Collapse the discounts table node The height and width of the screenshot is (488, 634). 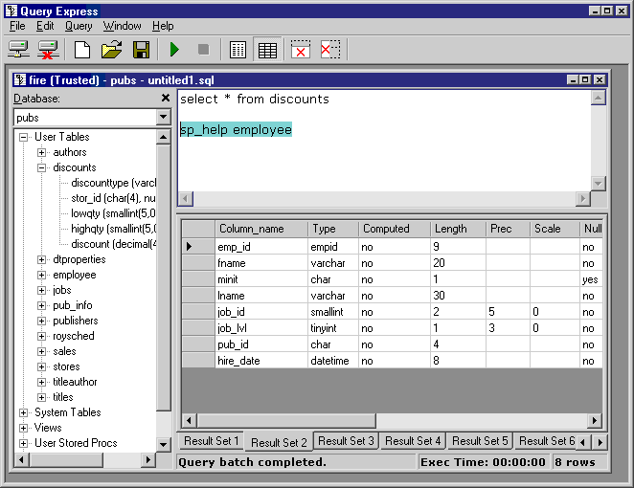pos(41,167)
